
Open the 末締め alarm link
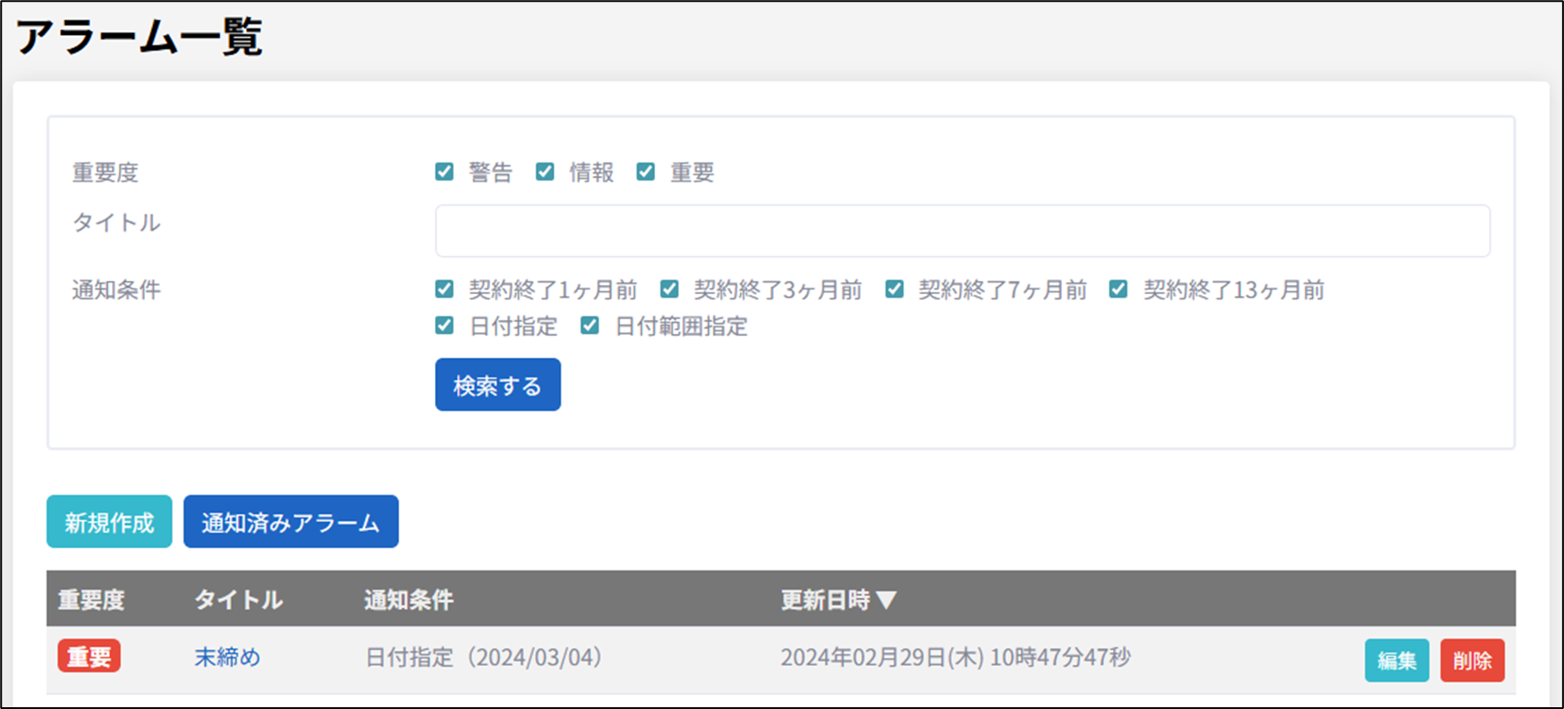pos(227,658)
